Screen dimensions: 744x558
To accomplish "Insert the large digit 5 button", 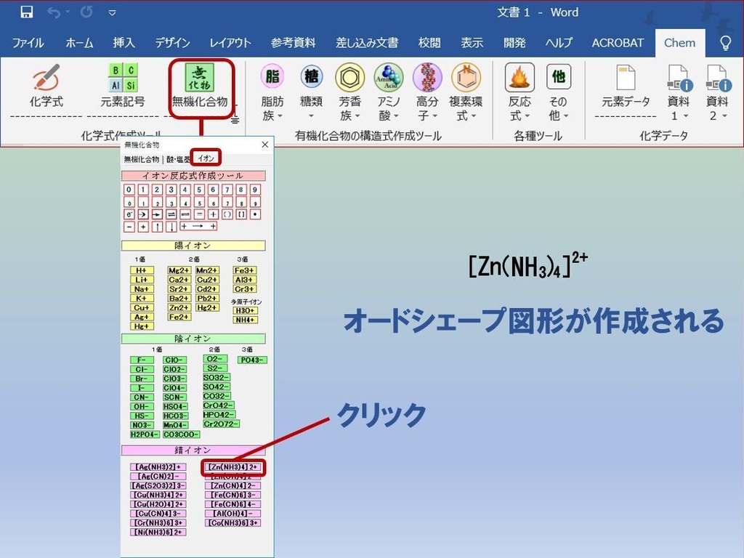I will (199, 190).
